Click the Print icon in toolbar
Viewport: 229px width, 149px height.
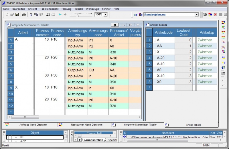24,14
